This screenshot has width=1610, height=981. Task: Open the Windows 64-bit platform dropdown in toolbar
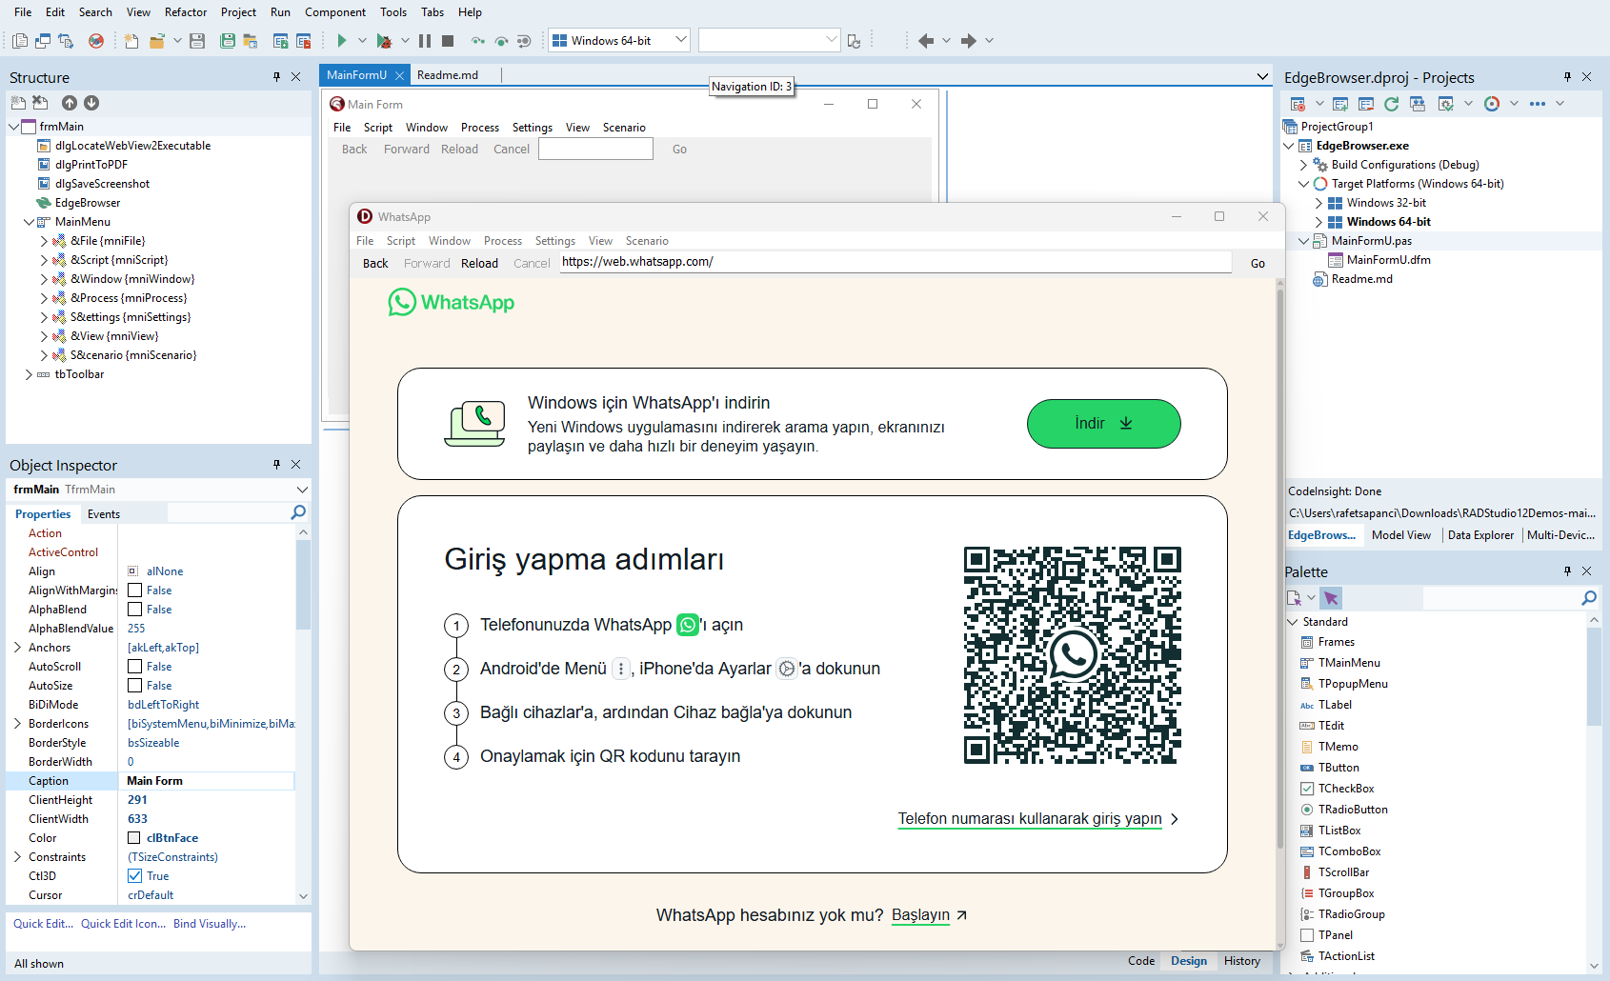pos(680,40)
